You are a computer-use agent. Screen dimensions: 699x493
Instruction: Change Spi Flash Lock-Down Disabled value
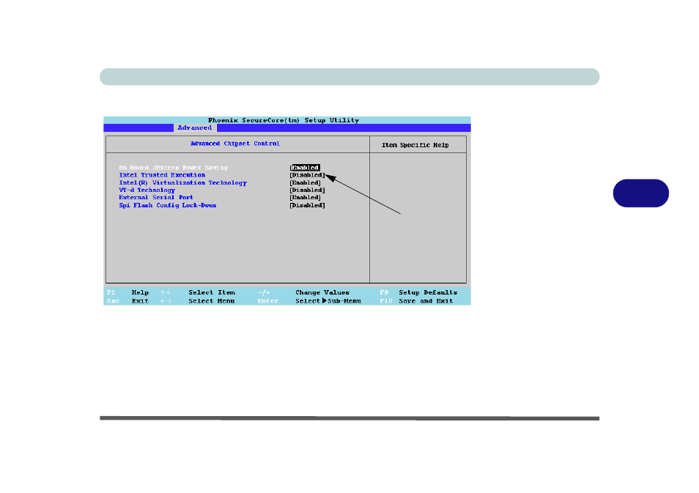307,206
